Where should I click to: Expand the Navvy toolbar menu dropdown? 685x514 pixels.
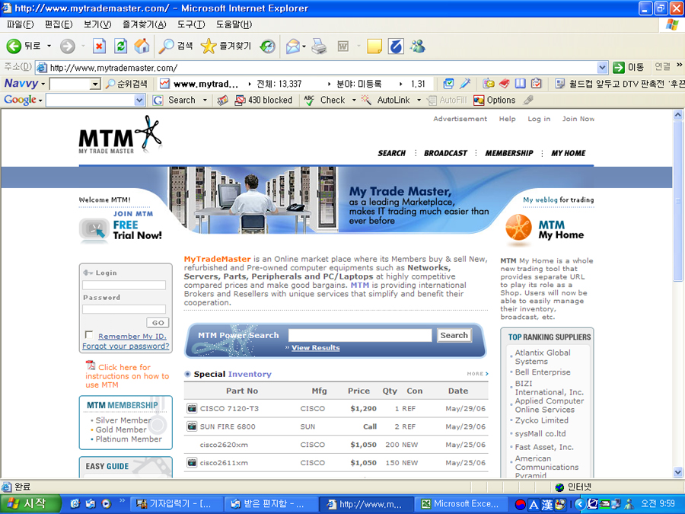(x=43, y=84)
